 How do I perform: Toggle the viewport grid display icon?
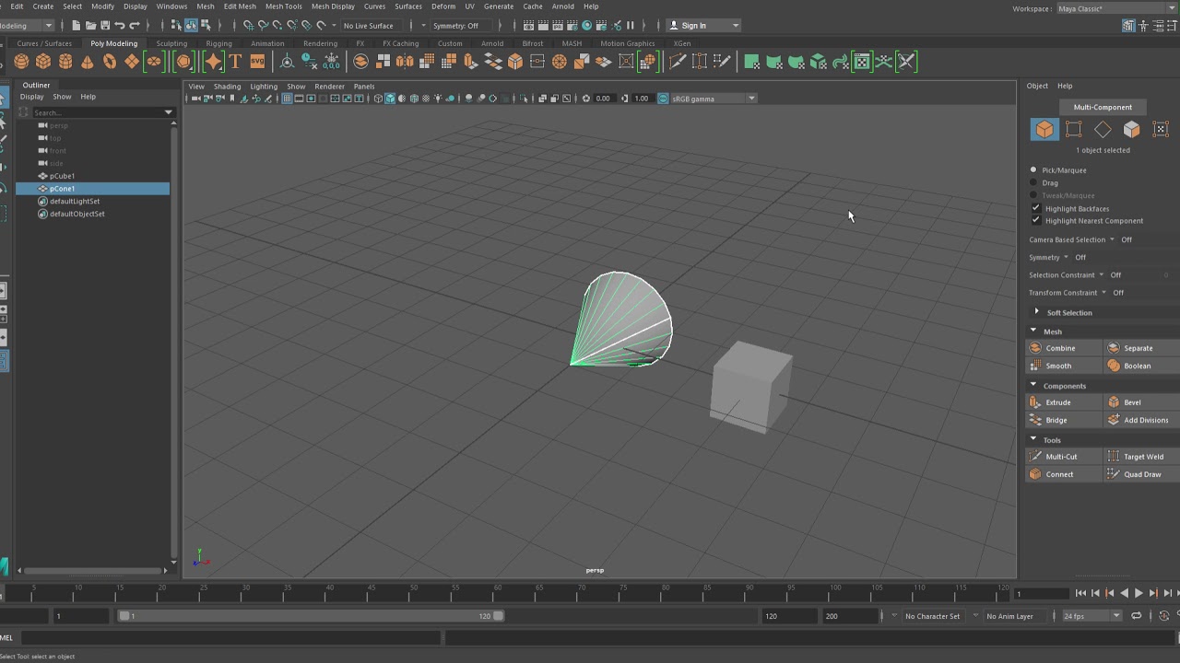pos(288,99)
